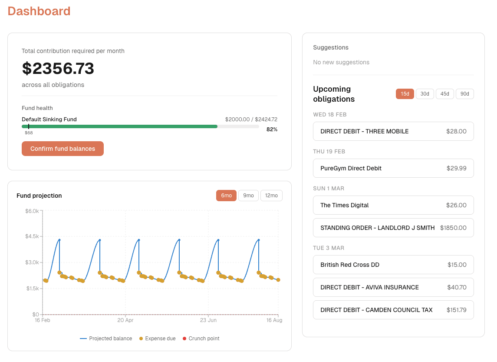Click the British Red Cross DD entry
The image size is (497, 362).
point(393,264)
